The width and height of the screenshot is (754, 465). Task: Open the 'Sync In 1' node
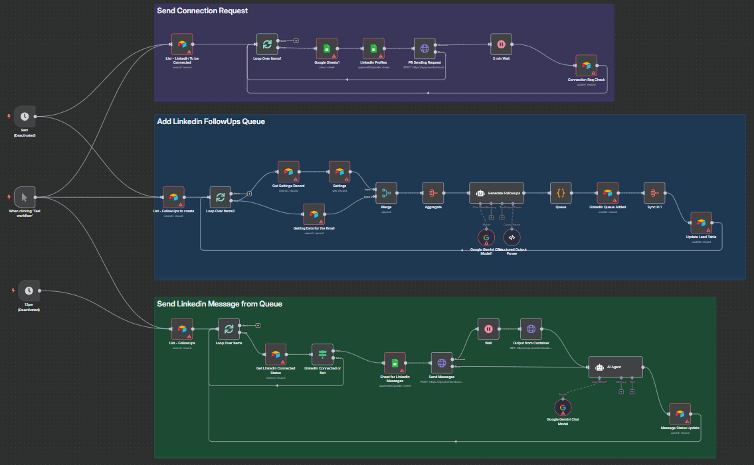(654, 193)
